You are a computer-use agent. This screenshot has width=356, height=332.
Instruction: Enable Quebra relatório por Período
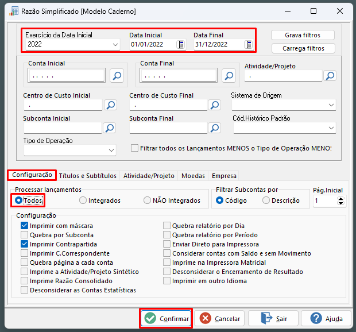tap(167, 234)
